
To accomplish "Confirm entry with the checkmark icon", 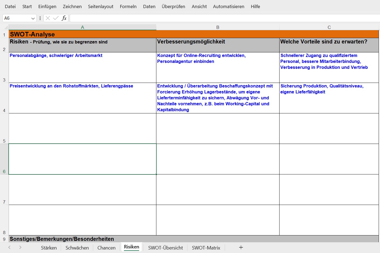I will coord(56,18).
